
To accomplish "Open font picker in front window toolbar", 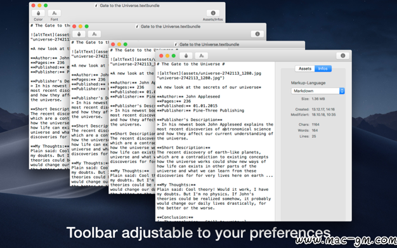I will point(202,56).
